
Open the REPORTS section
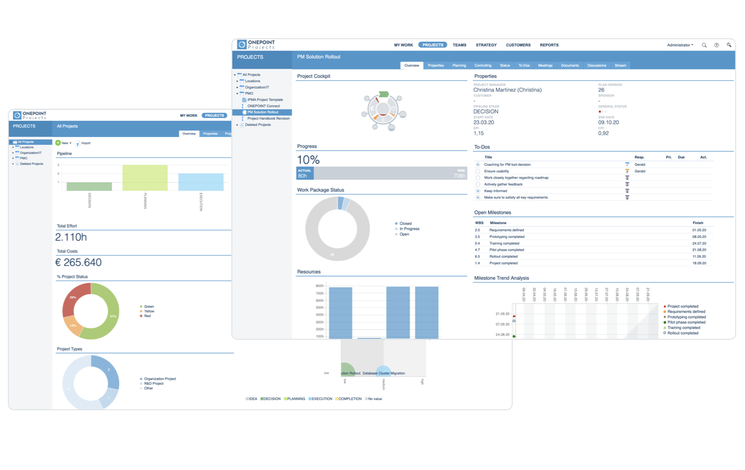point(549,45)
